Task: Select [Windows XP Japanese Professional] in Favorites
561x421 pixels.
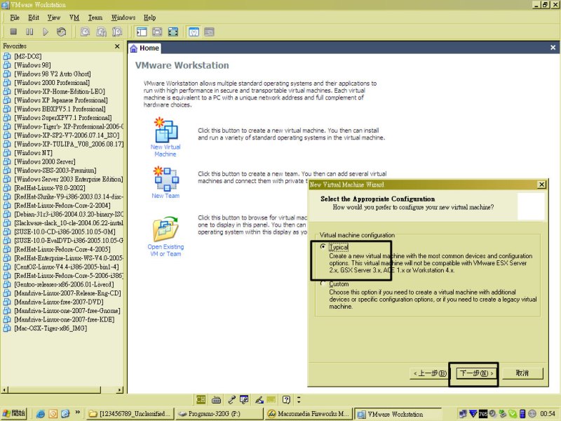Action: point(61,100)
